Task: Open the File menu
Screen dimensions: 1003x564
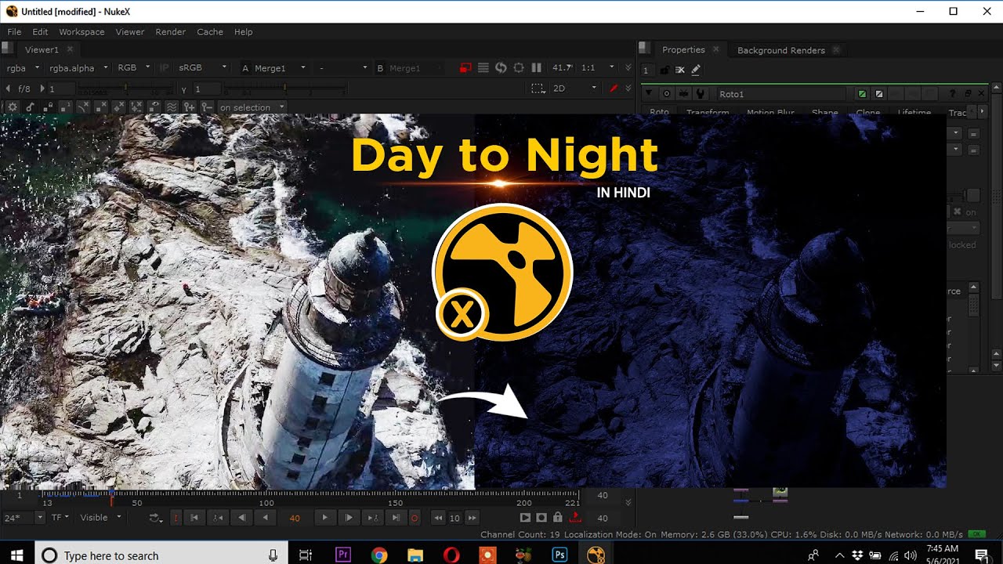Action: [x=15, y=32]
